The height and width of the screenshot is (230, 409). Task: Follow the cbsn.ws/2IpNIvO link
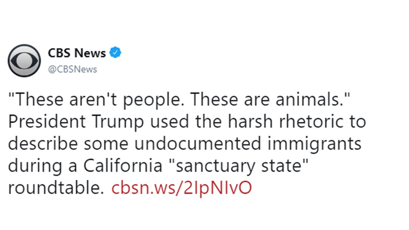(181, 188)
